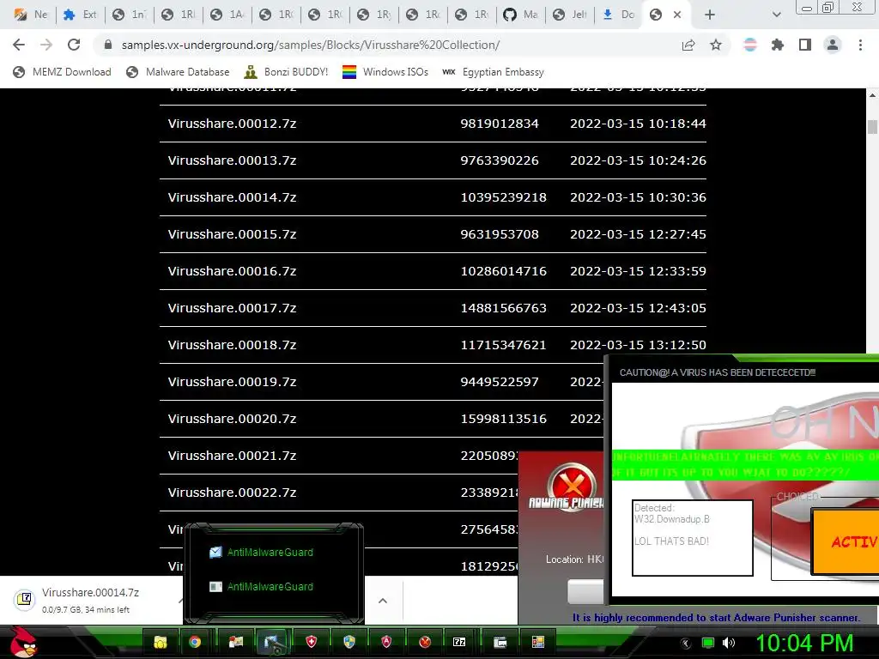
Task: Click the orange ACTIV button in virus alert
Action: (846, 541)
